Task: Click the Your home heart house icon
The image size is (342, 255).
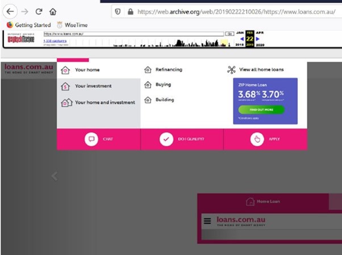Action: click(x=65, y=70)
